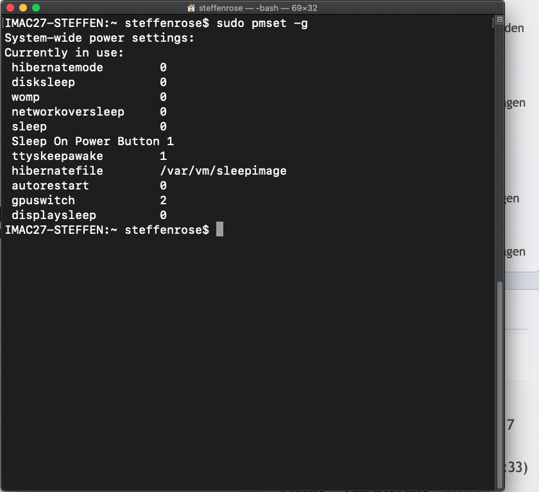The width and height of the screenshot is (539, 492).
Task: Click the blinking block cursor at prompt
Action: pos(219,229)
